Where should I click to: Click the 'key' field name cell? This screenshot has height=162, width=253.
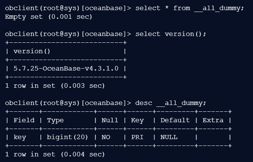(20, 137)
